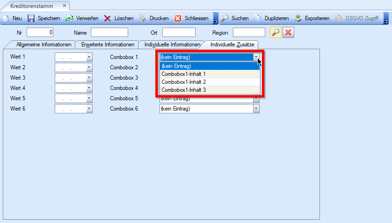Click Drucken text button
The image size is (392, 223).
159,18
